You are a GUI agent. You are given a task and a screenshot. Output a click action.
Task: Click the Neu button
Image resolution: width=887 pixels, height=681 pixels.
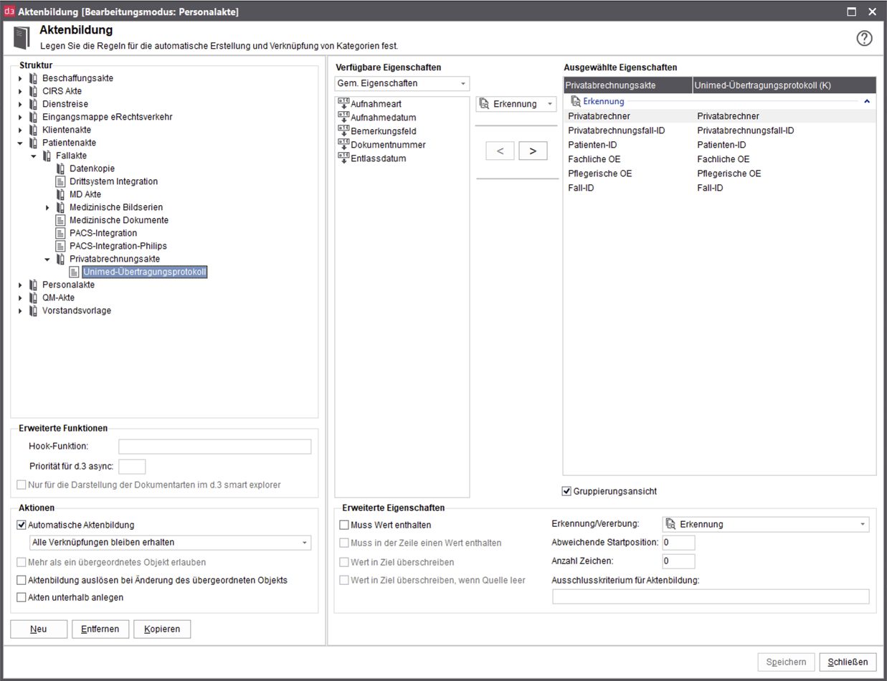click(39, 629)
